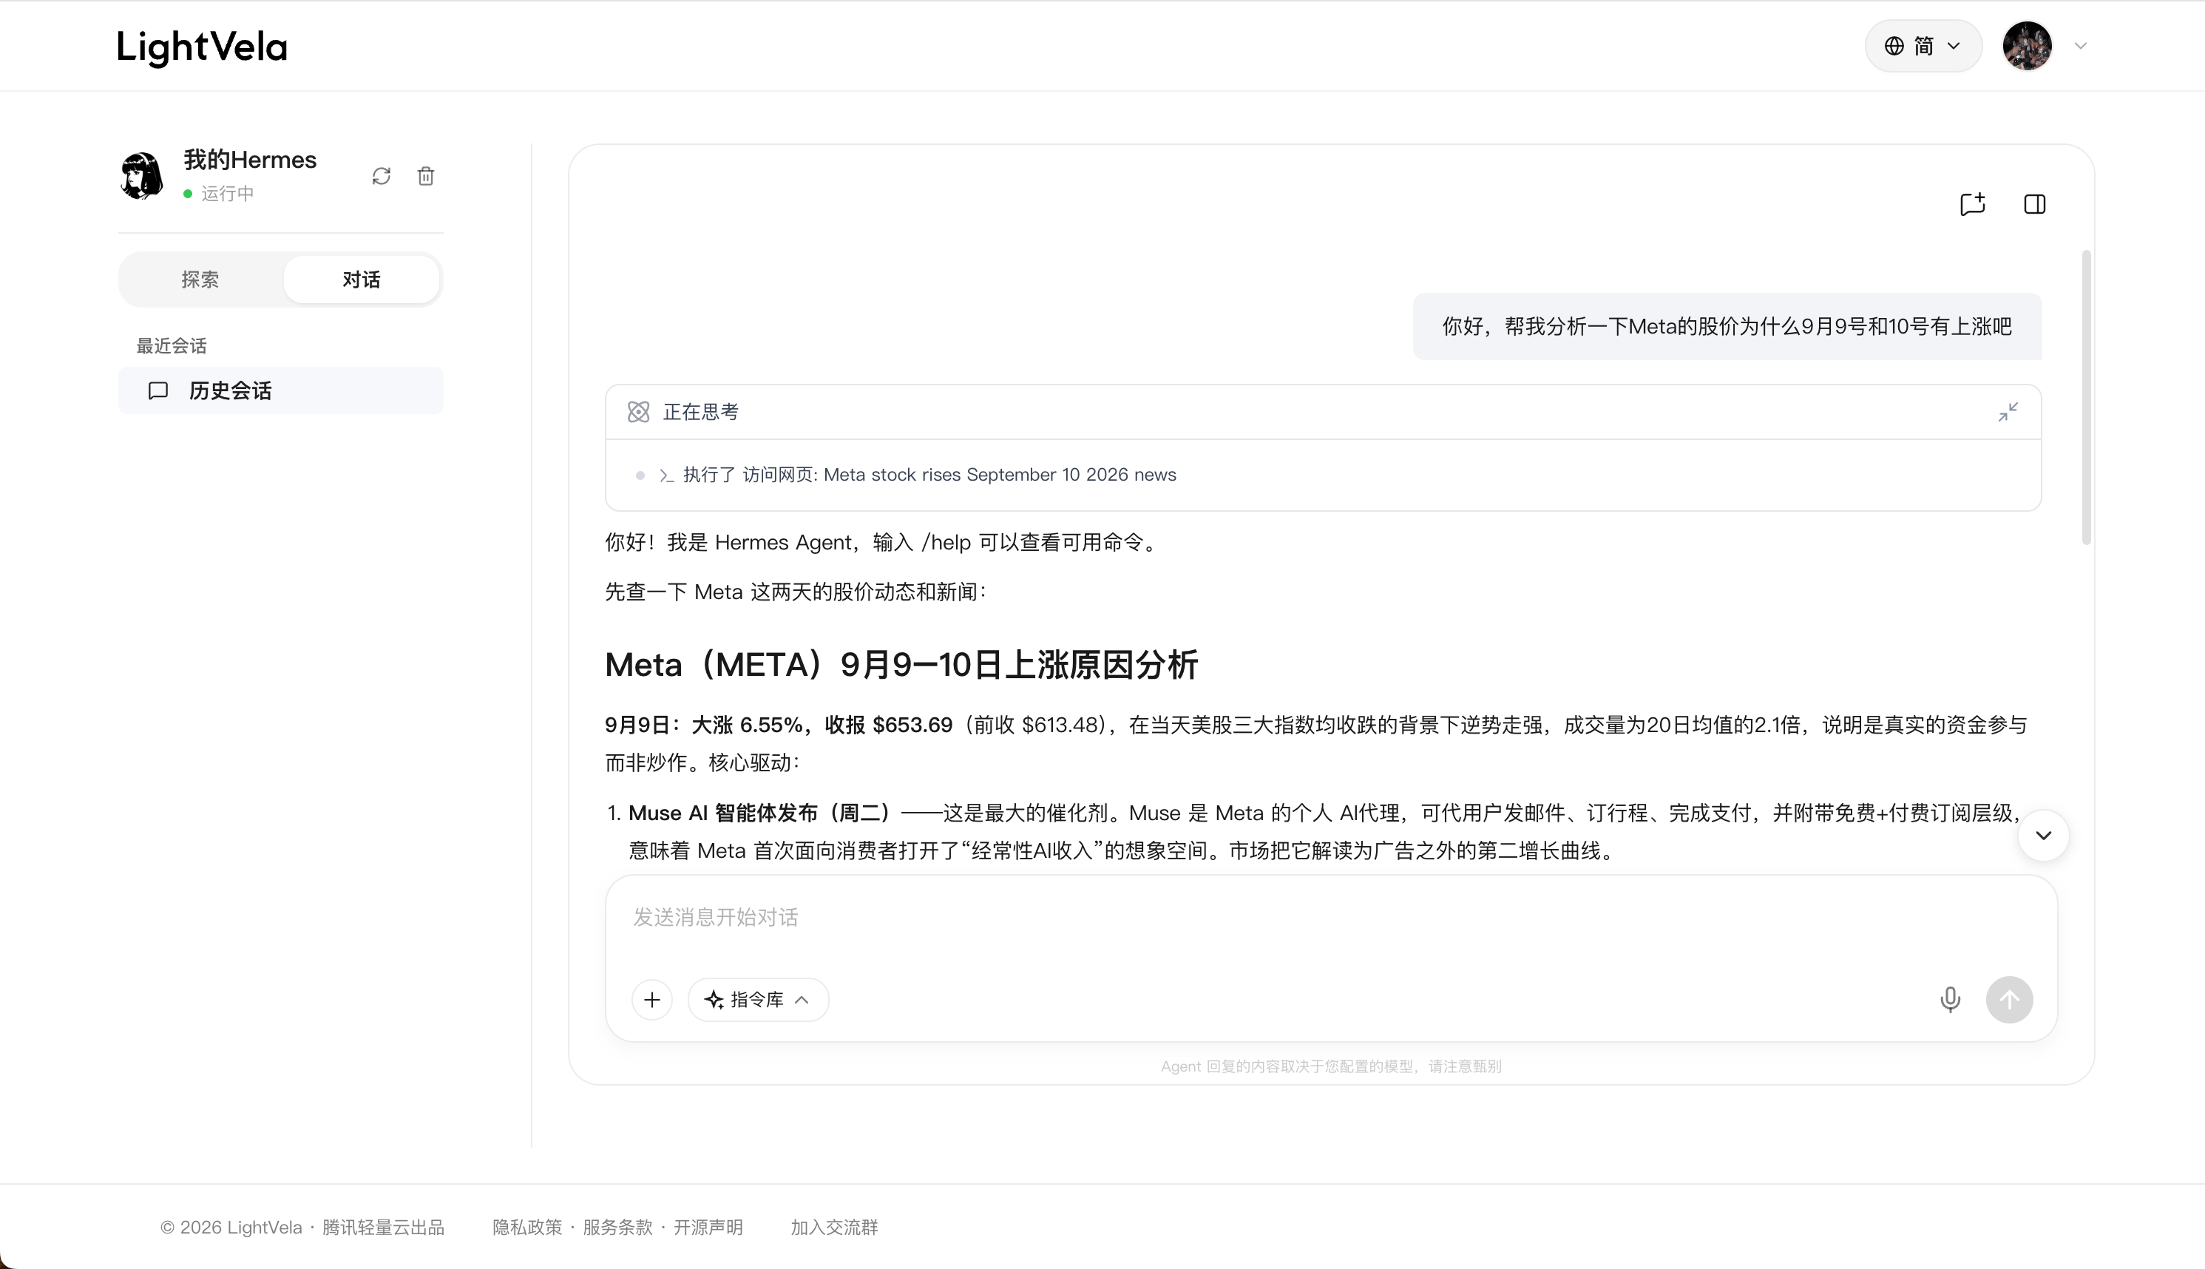Focus the 发送消息开始对话 message input

pyautogui.click(x=1330, y=918)
